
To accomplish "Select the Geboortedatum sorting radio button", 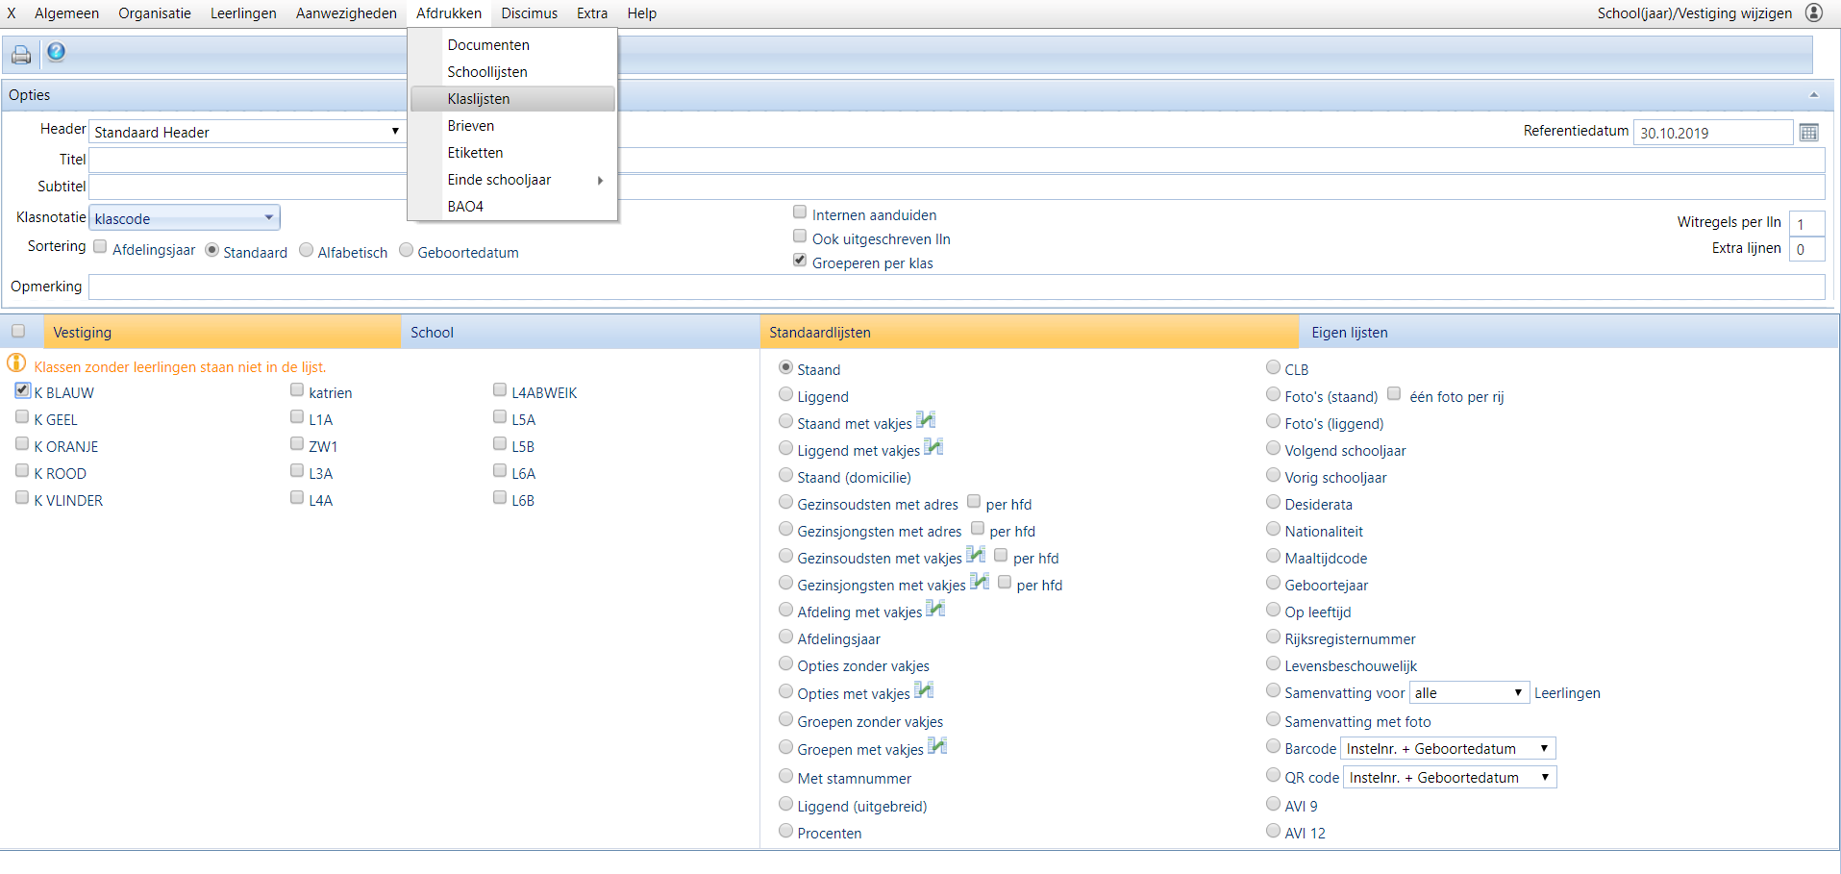I will click(407, 250).
